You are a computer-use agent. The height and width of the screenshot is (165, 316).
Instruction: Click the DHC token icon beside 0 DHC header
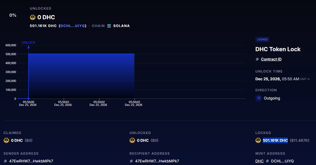point(33,18)
